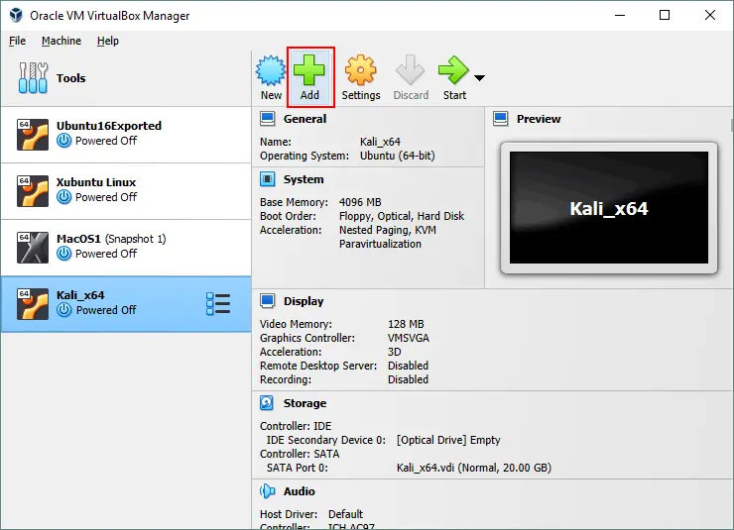Open the Kali_x64 machine tools menu icon
The height and width of the screenshot is (530, 734).
coord(218,304)
